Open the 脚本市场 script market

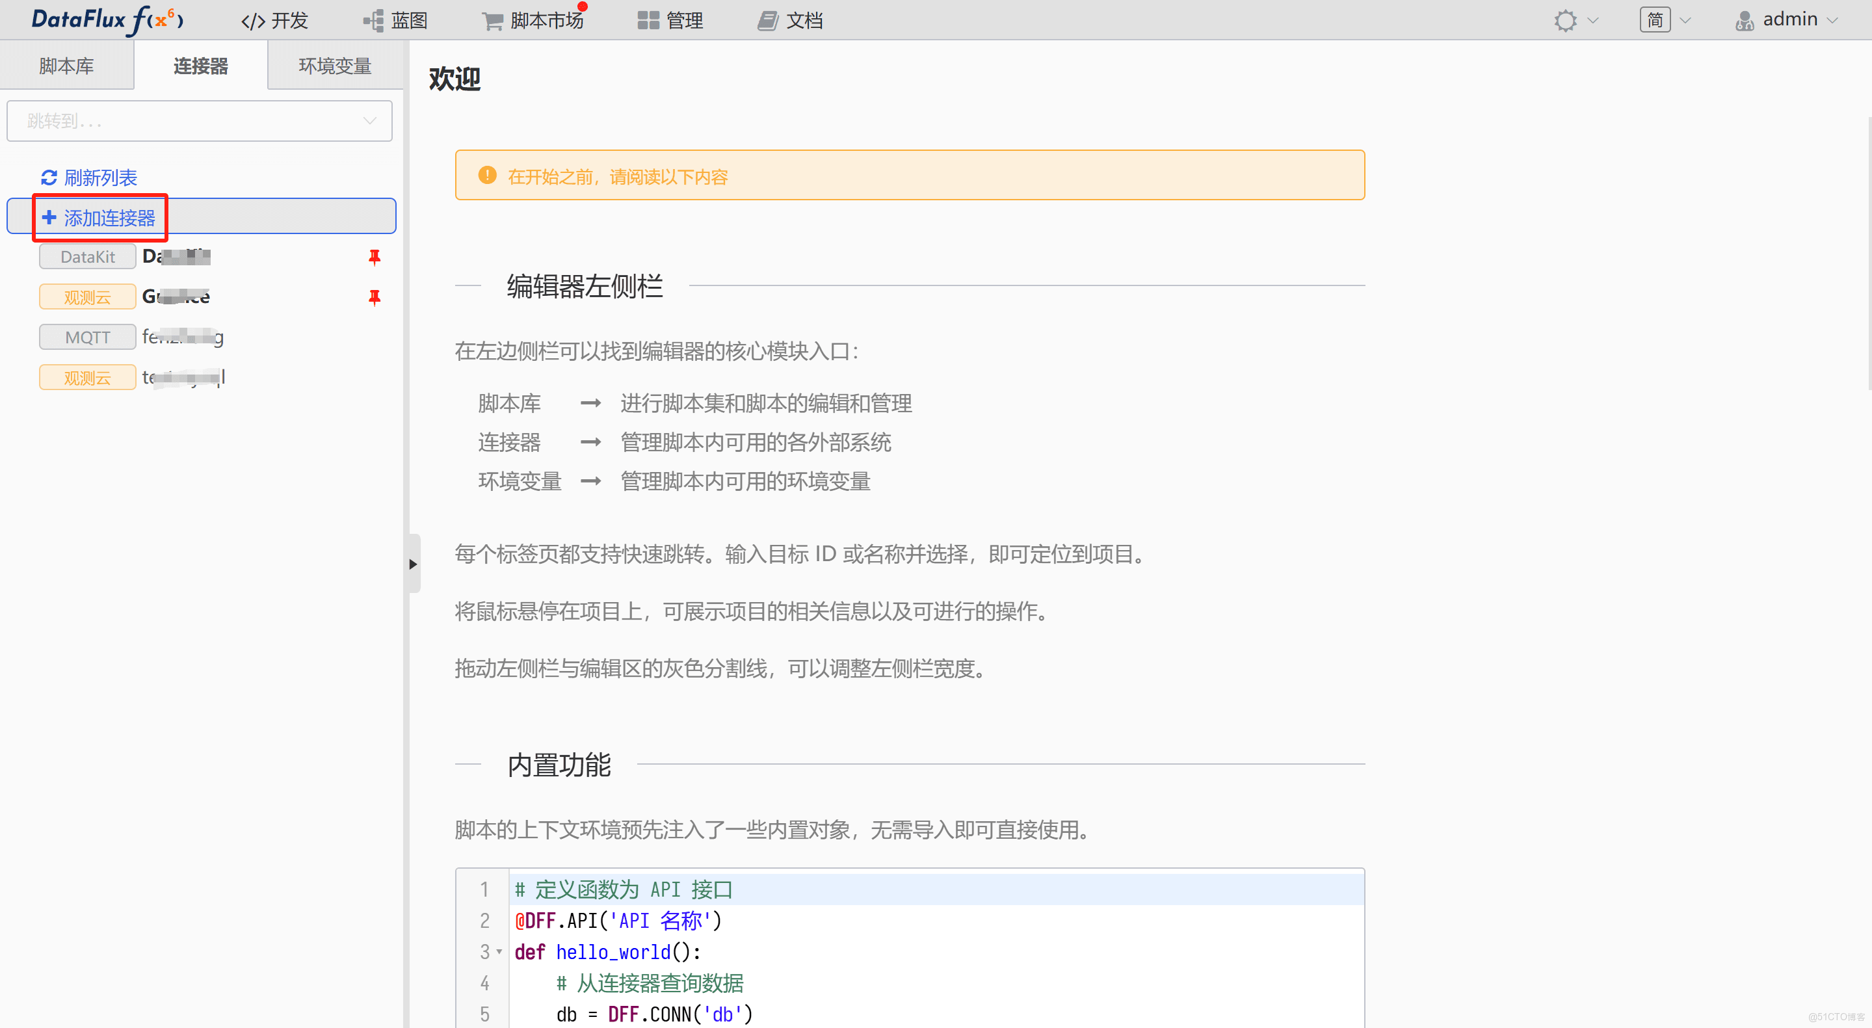click(x=533, y=20)
